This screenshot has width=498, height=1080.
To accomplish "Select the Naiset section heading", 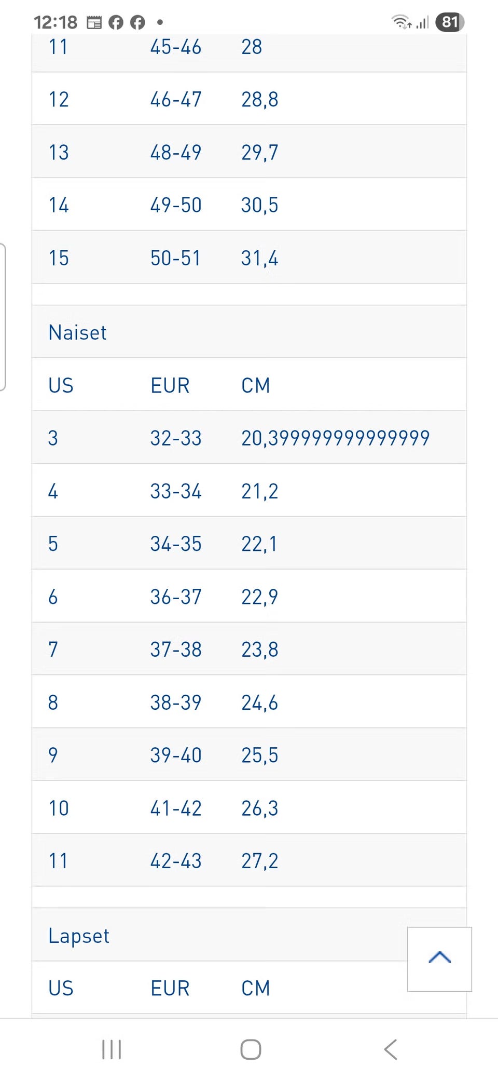I will tap(78, 332).
